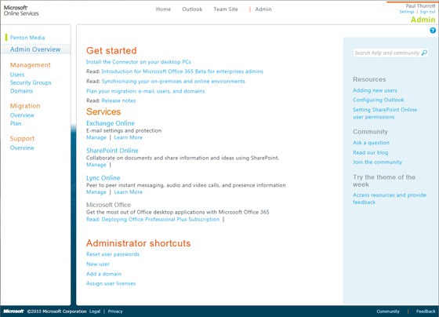The image size is (439, 317).
Task: Open Users under Management
Action: coord(17,75)
